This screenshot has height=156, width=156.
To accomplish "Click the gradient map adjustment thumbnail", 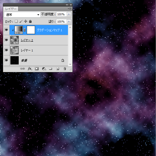I will click(x=19, y=30).
